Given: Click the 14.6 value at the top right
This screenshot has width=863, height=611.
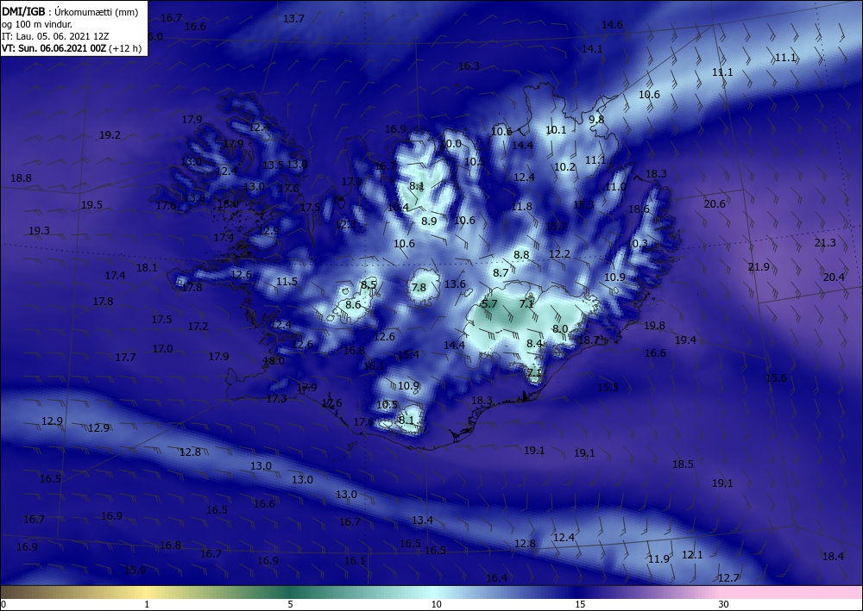Looking at the screenshot, I should [612, 25].
